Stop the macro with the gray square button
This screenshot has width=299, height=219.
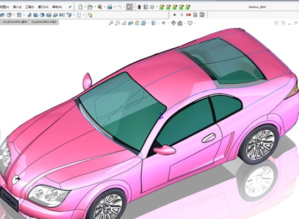[182, 15]
